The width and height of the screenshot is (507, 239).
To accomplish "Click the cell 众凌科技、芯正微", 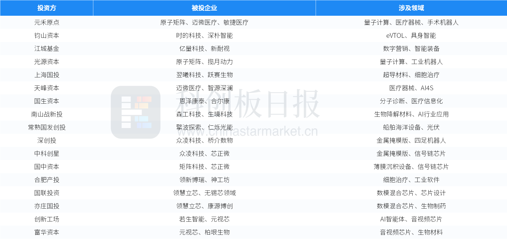I will (204, 153).
